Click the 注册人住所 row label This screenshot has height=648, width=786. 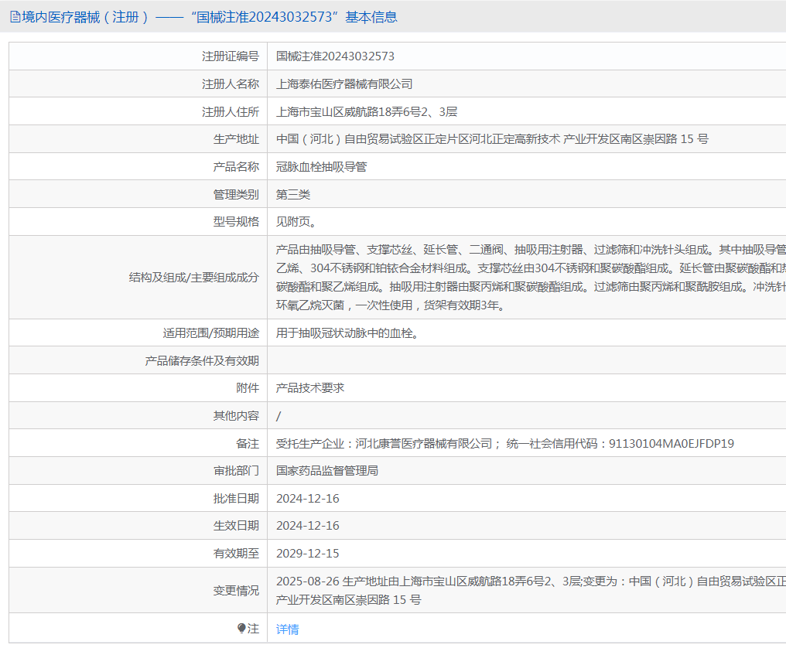(231, 112)
